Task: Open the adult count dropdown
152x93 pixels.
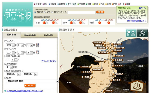Action: click(16, 60)
